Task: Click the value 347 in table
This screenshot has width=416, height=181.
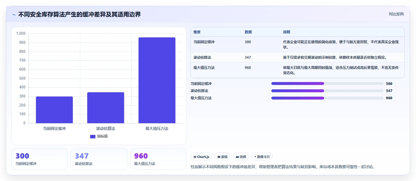Action: [248, 58]
